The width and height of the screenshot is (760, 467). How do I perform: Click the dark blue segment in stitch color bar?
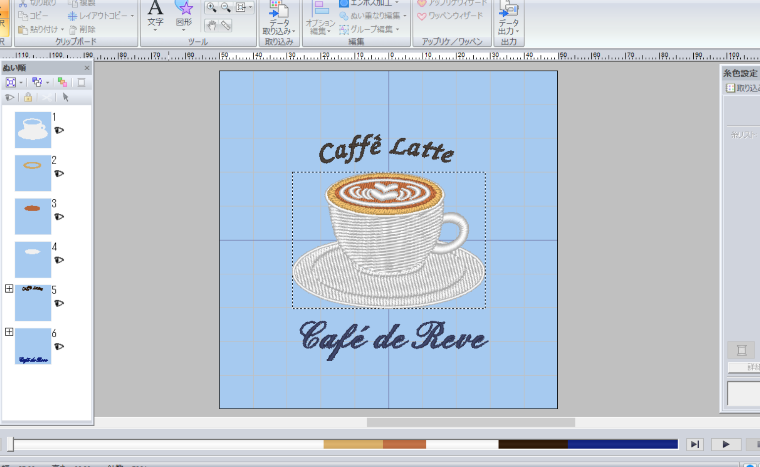coord(622,444)
